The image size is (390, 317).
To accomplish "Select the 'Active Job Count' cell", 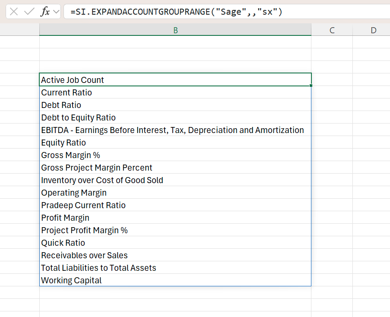I will pos(175,79).
